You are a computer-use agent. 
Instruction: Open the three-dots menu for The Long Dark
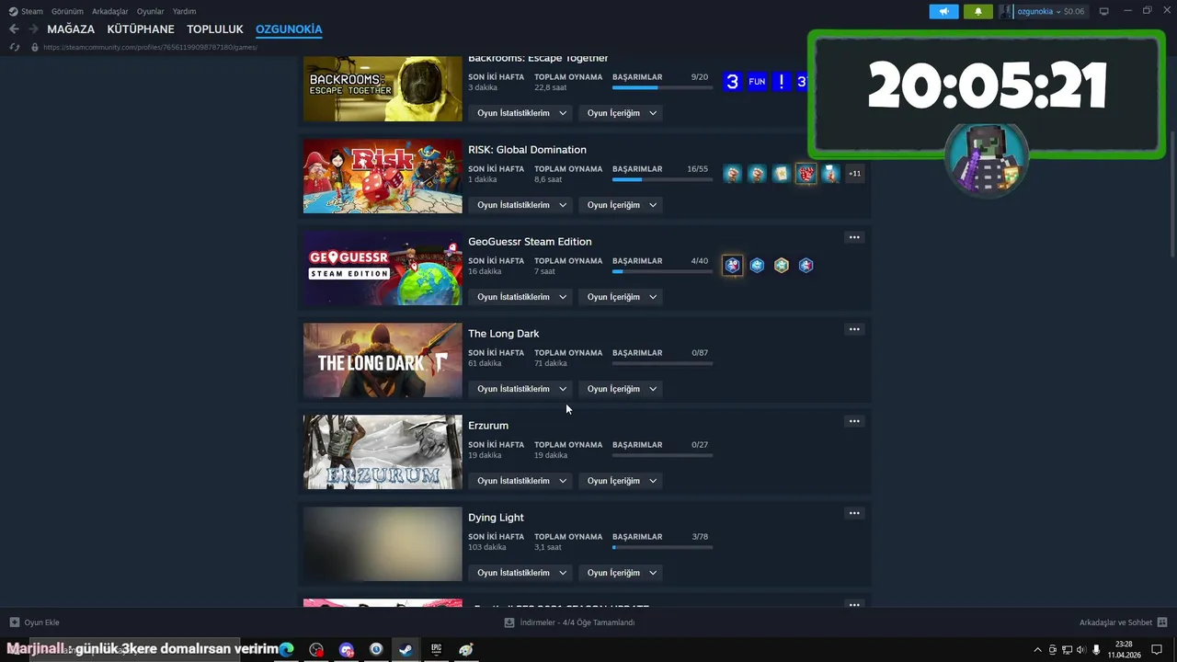pos(854,329)
